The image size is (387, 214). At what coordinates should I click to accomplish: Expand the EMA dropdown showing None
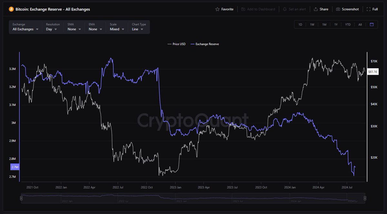tap(96, 27)
